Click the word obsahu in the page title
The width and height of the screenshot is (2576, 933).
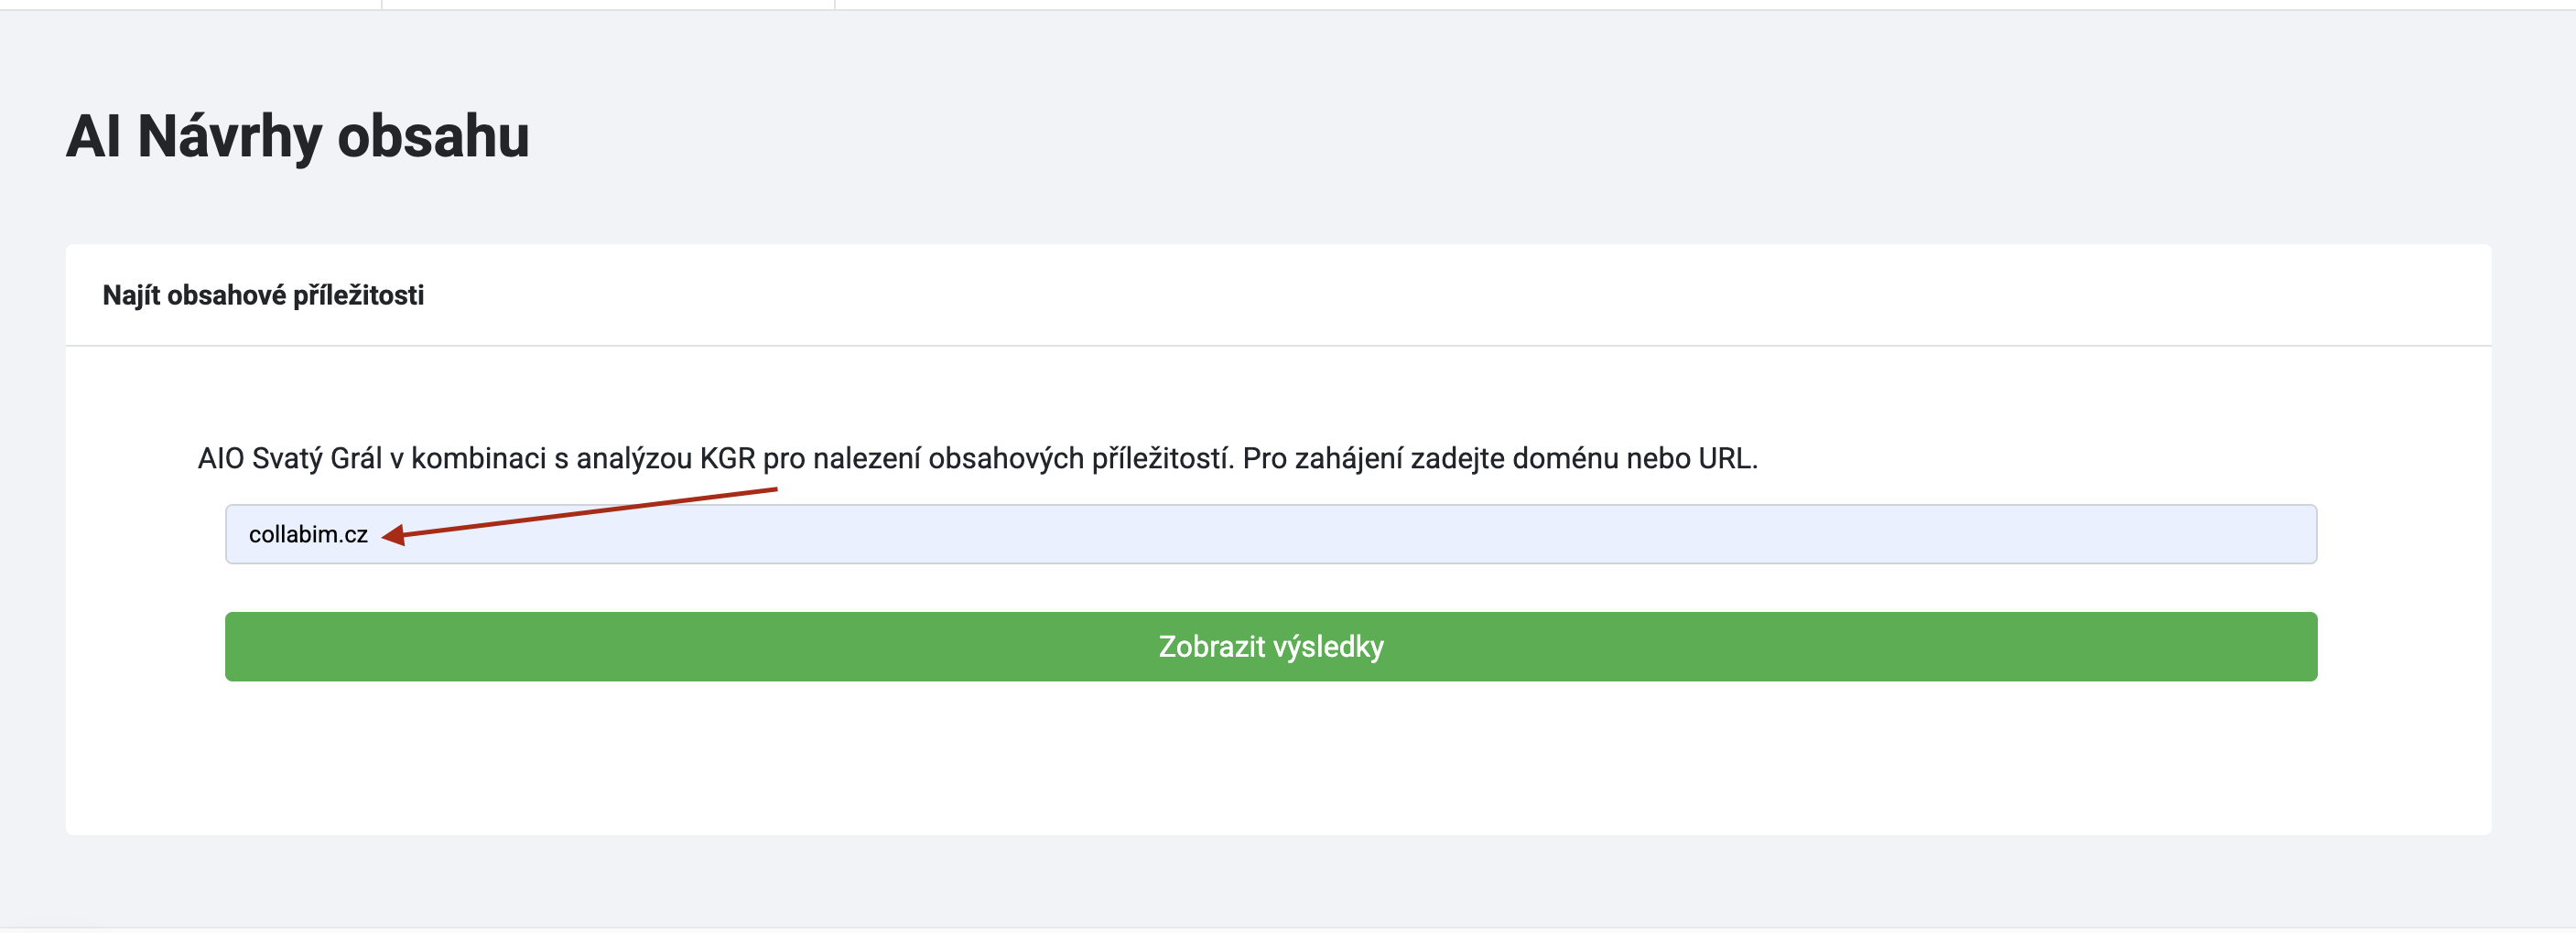tap(433, 136)
